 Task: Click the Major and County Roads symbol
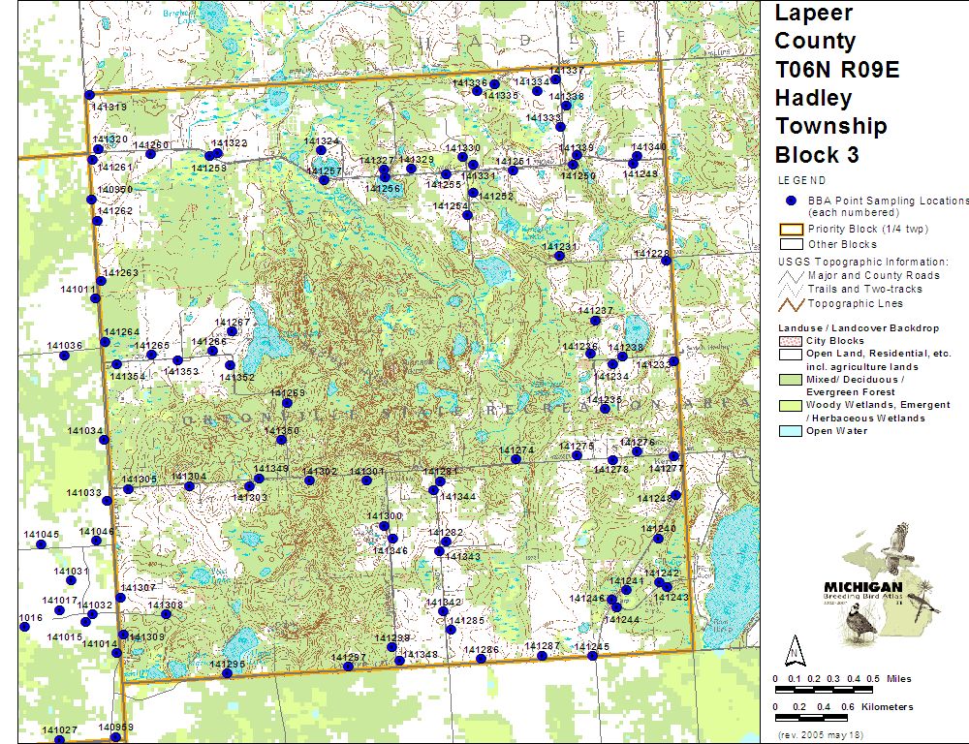(791, 275)
